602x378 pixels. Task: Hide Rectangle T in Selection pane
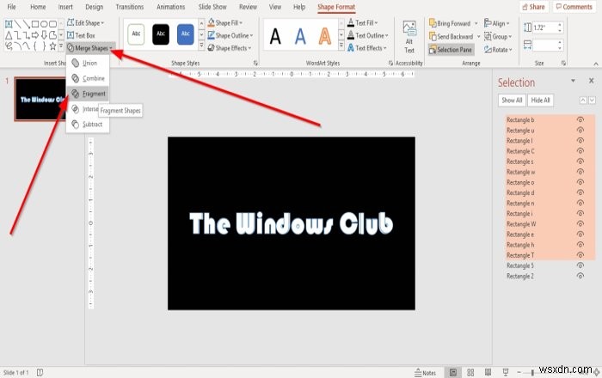coord(580,255)
